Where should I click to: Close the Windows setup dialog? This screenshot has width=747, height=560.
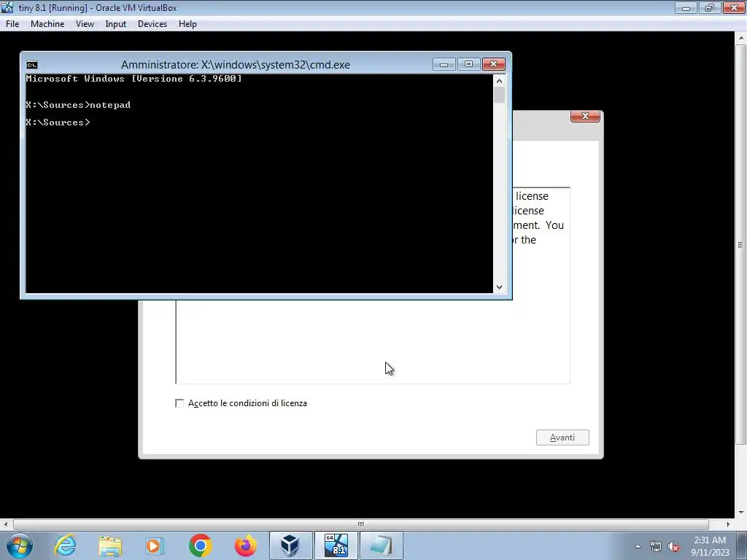point(585,116)
